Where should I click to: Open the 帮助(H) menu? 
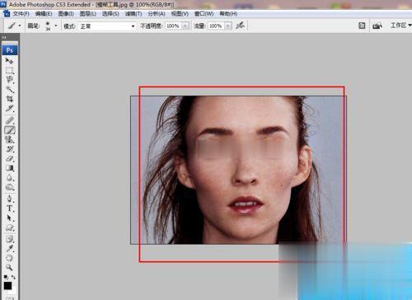click(x=228, y=13)
